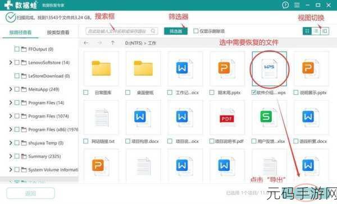Enable the show-deleted-only checkbox
Viewport: 337px width, 204px height.
pos(195,31)
